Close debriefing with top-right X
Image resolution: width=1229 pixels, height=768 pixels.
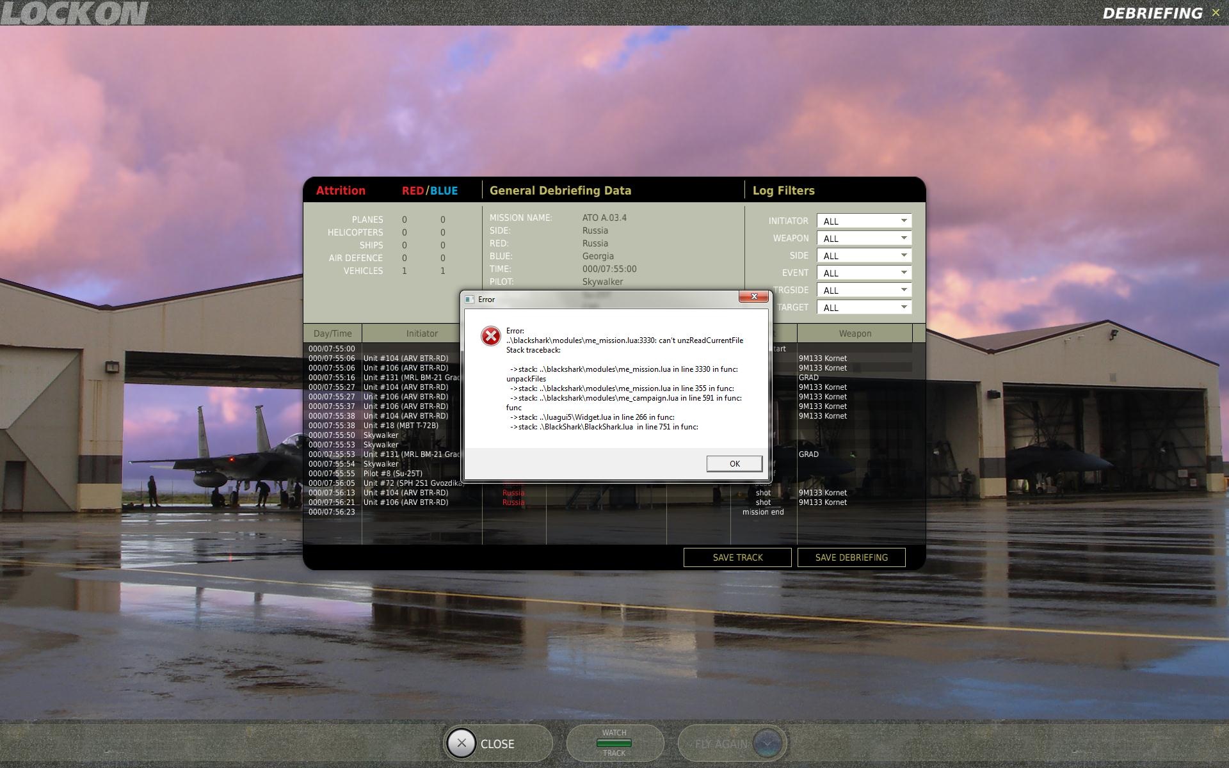[x=1216, y=13]
